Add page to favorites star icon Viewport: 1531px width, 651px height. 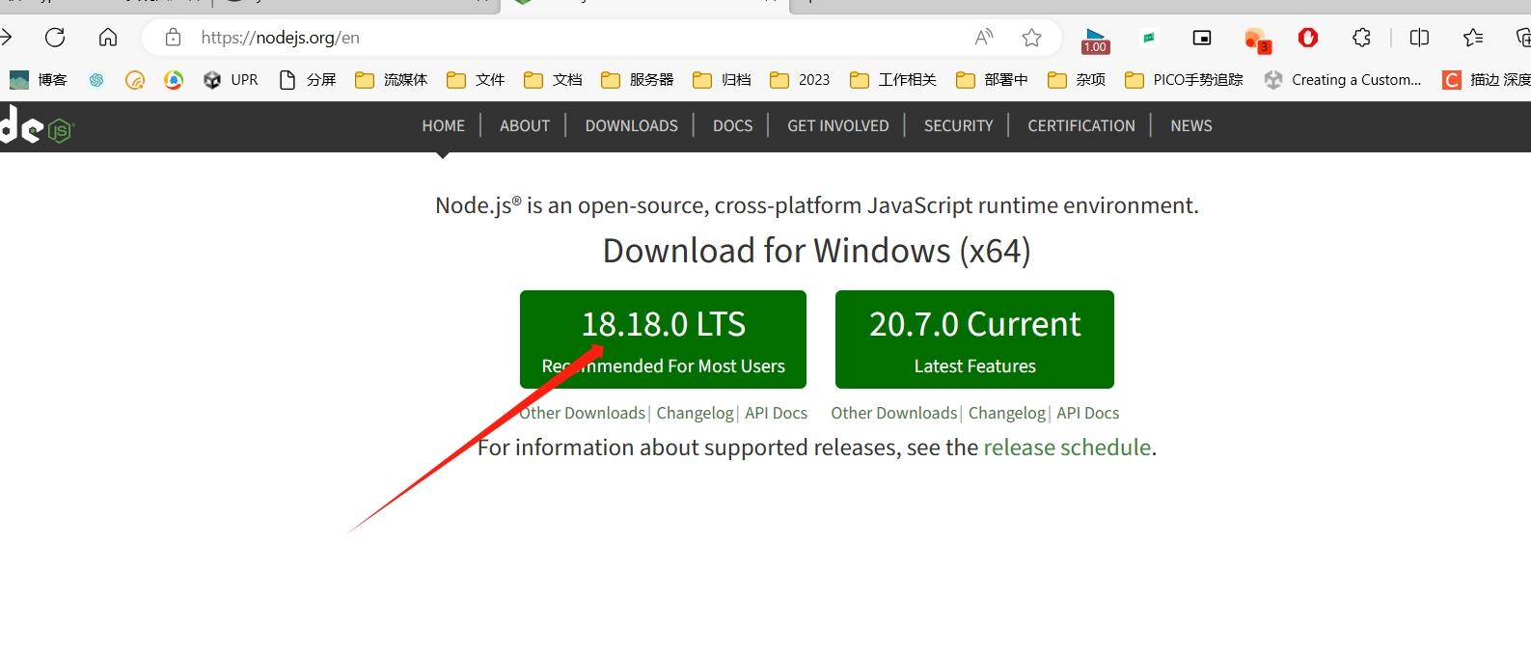click(x=1031, y=38)
